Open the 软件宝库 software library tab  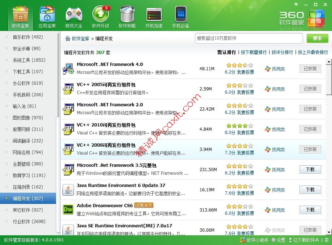[x=20, y=18]
